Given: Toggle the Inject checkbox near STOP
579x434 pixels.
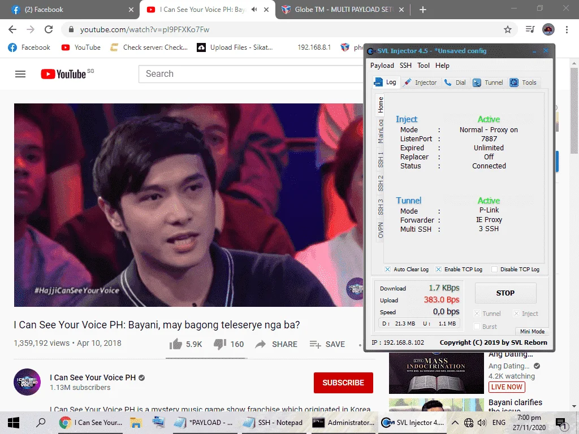Looking at the screenshot, I should pos(517,314).
